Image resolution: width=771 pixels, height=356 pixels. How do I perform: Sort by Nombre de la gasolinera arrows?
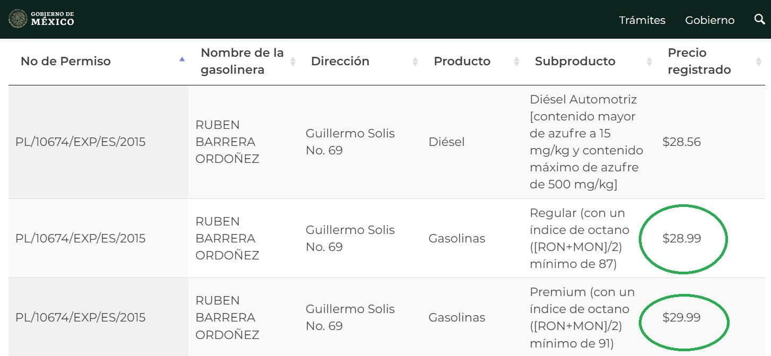coord(293,62)
